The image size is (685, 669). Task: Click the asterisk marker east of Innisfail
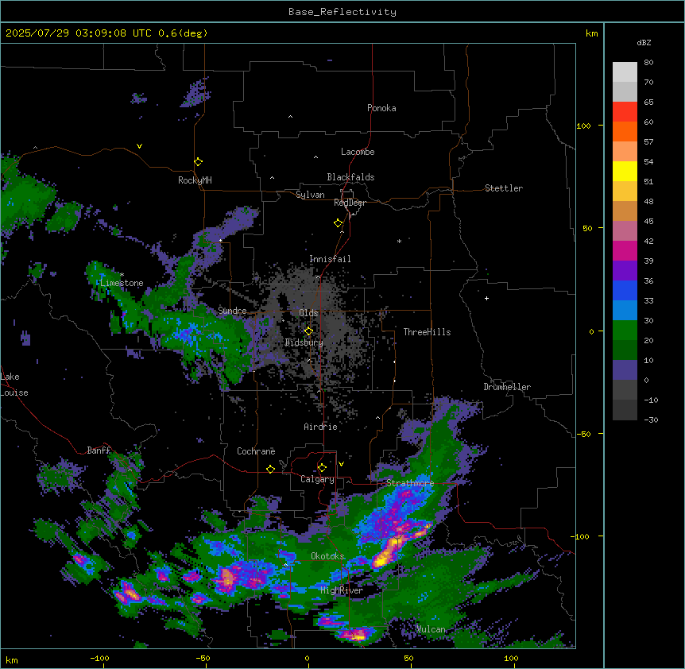click(399, 241)
